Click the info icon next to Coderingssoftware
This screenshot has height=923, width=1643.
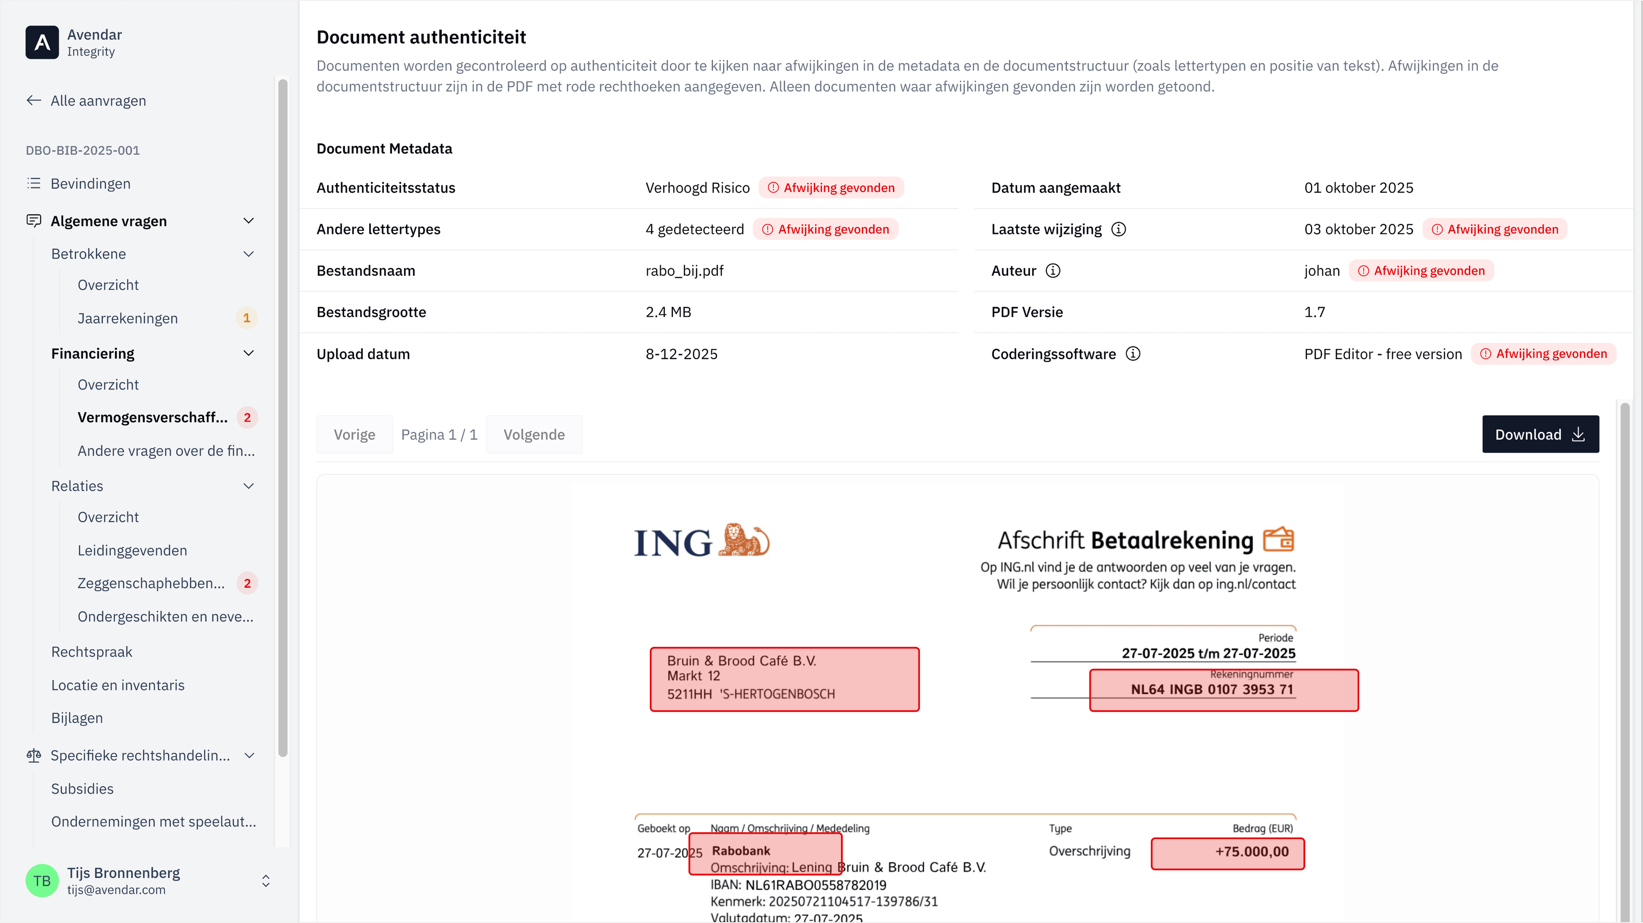tap(1133, 354)
